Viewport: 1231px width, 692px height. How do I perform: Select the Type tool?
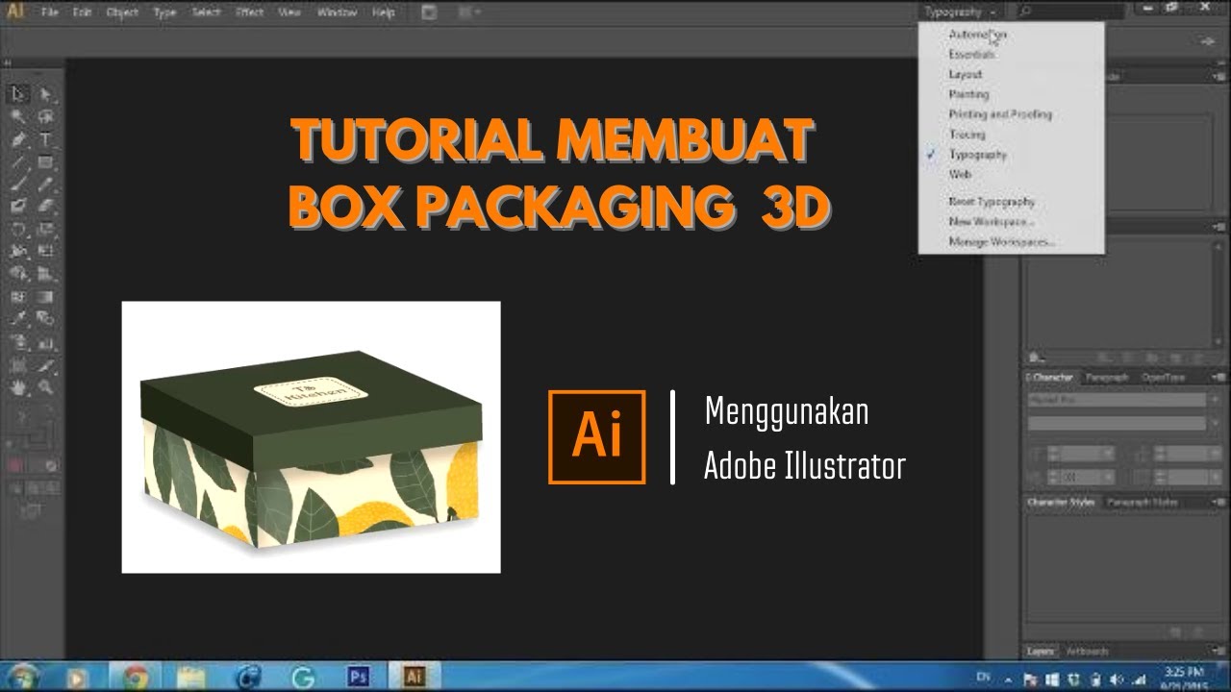pos(45,139)
